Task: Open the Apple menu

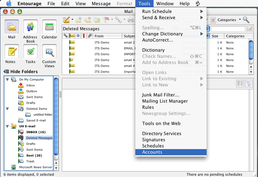Action: [9, 4]
